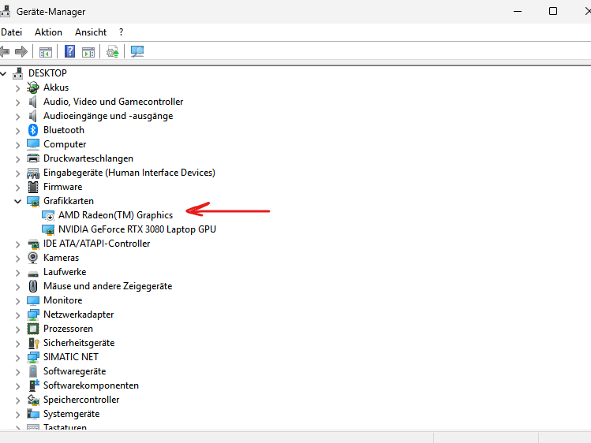Expand the Softwaregeräte category
This screenshot has height=443, width=591.
pos(17,372)
